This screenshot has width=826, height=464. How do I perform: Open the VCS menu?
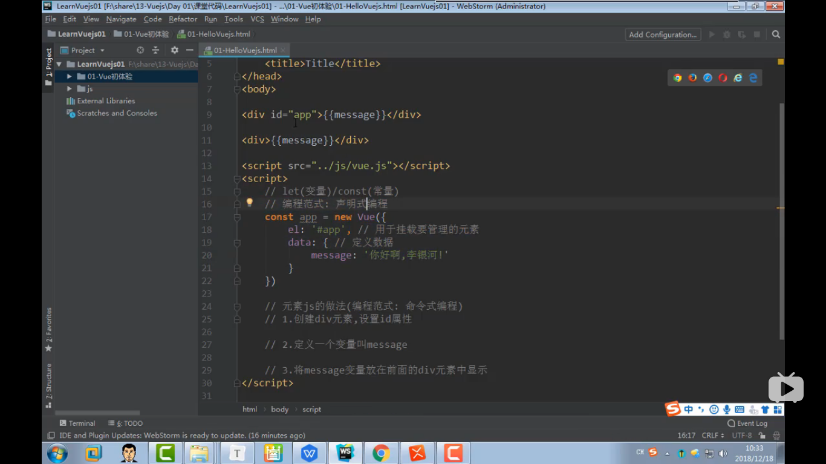[258, 19]
